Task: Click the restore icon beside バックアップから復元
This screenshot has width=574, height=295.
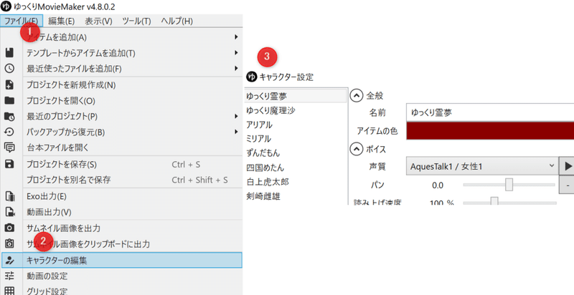Action: [9, 132]
